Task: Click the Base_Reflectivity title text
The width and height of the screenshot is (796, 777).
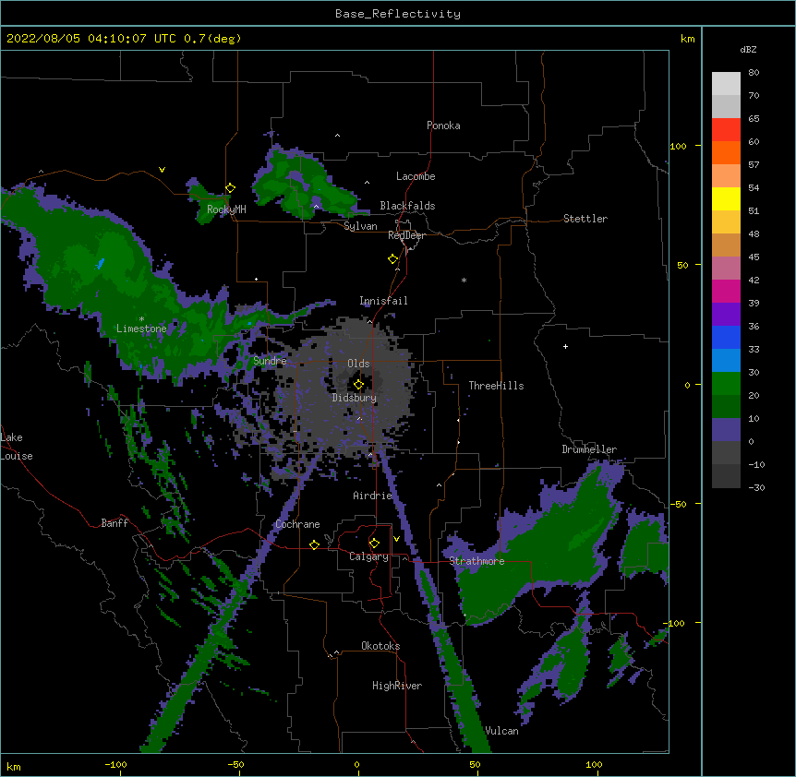Action: point(398,14)
